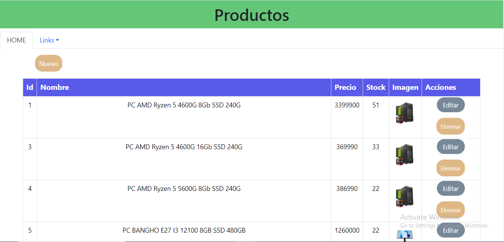Click product image thumbnail for Id 1
Viewport: 504px width, 242px height.
coord(404,113)
